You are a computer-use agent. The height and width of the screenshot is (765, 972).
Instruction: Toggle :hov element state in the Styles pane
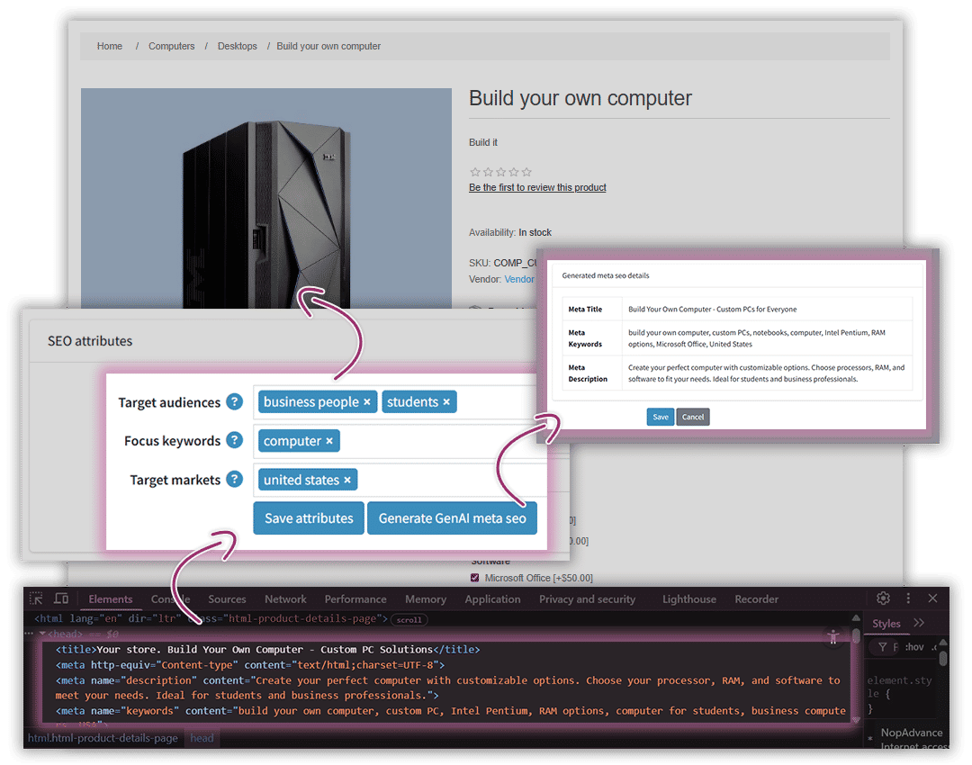pyautogui.click(x=913, y=646)
